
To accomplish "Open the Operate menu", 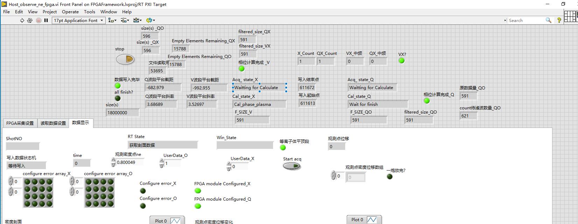I will click(x=70, y=12).
